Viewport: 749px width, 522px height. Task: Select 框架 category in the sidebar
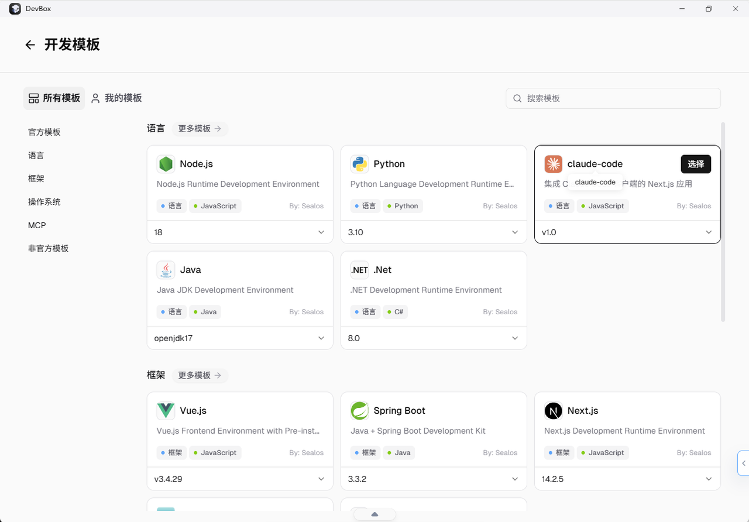pyautogui.click(x=36, y=178)
